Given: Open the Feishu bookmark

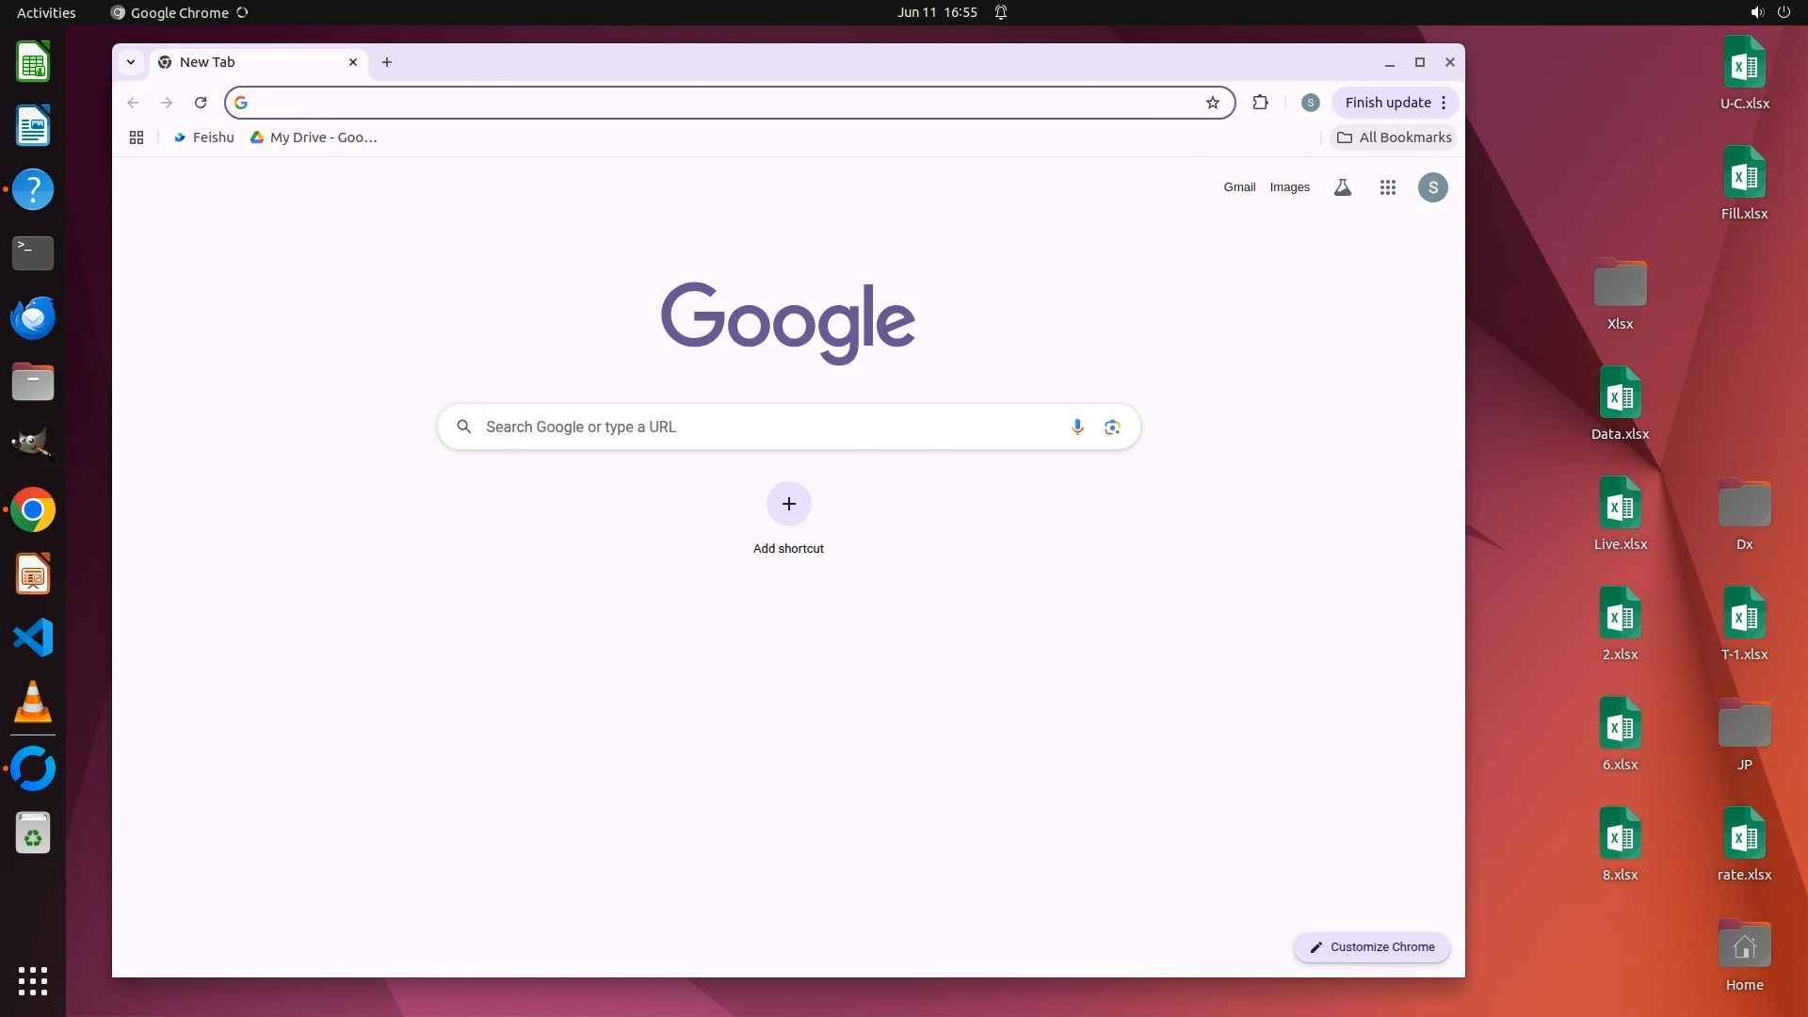Looking at the screenshot, I should click(203, 137).
